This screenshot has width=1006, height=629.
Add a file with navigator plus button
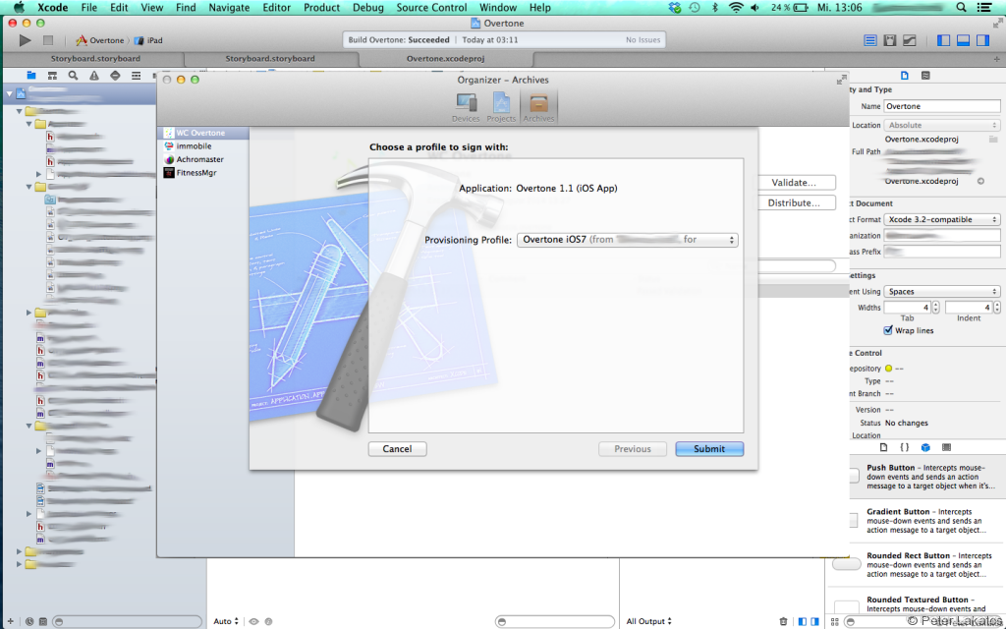(x=10, y=621)
